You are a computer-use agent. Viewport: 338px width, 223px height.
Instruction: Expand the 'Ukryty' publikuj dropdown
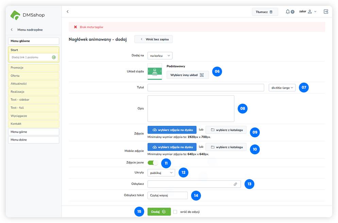point(161,173)
